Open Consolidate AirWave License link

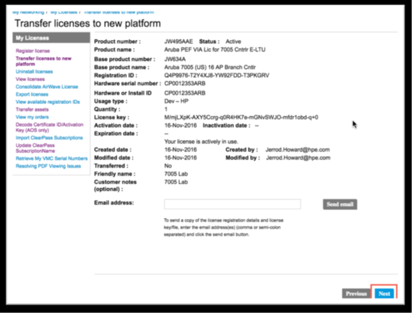pos(47,87)
